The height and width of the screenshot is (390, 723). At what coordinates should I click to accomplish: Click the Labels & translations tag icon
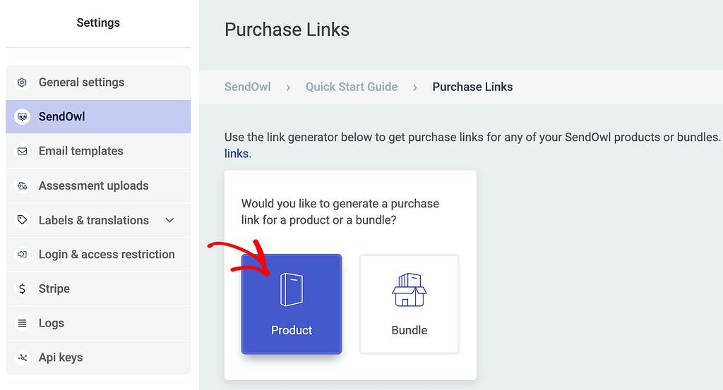point(22,219)
